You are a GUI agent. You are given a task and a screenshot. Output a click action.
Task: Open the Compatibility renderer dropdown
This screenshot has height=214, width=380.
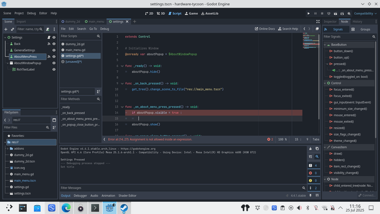pos(365,14)
